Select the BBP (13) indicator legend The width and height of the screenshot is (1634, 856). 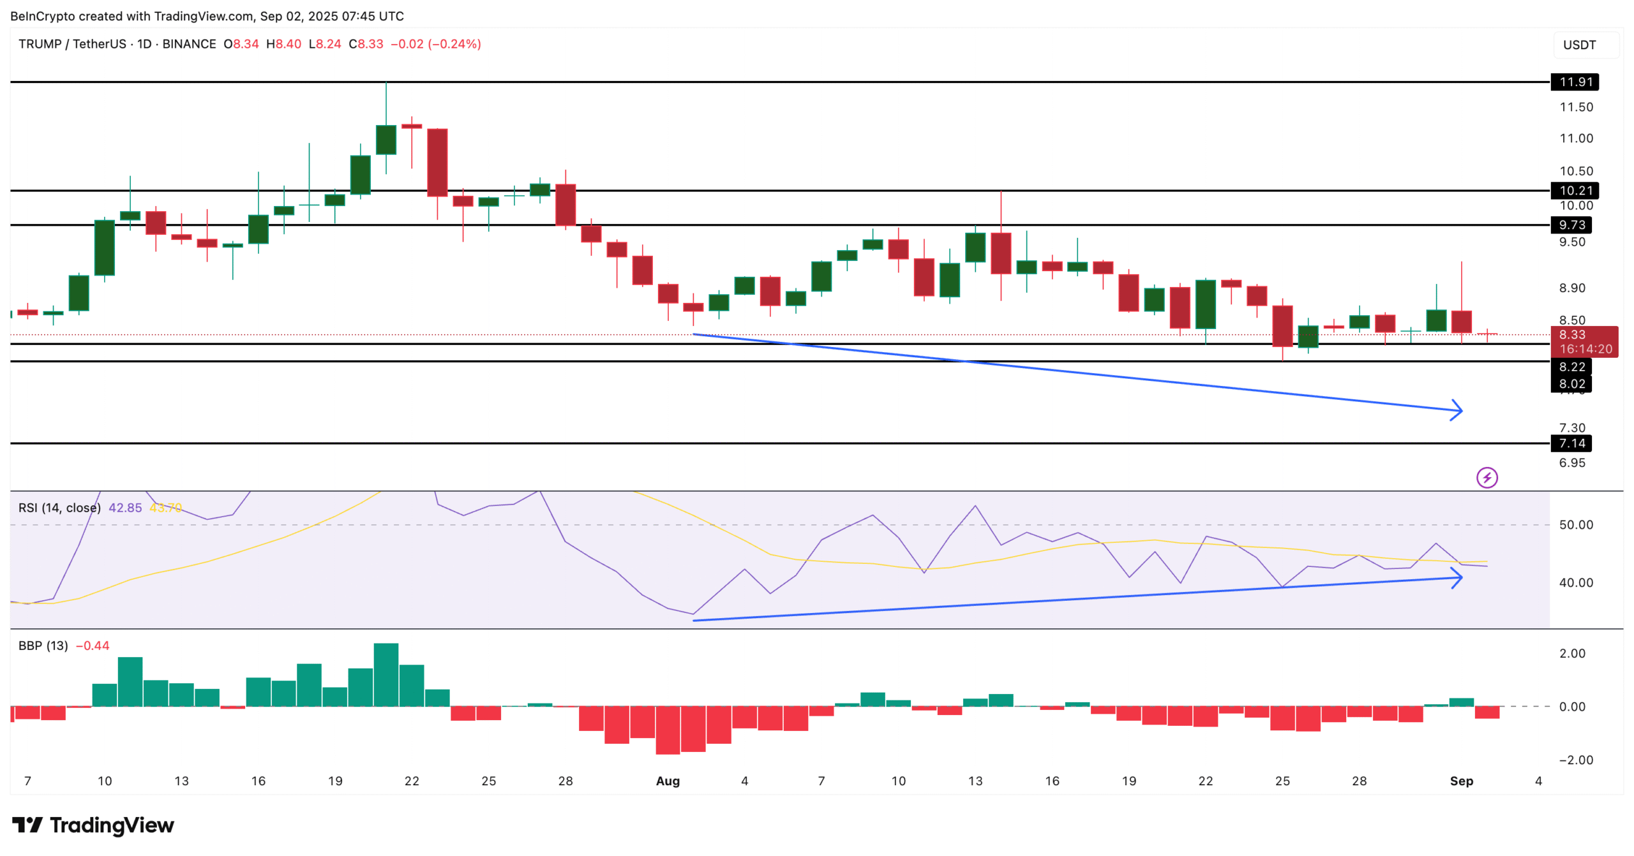pos(41,646)
